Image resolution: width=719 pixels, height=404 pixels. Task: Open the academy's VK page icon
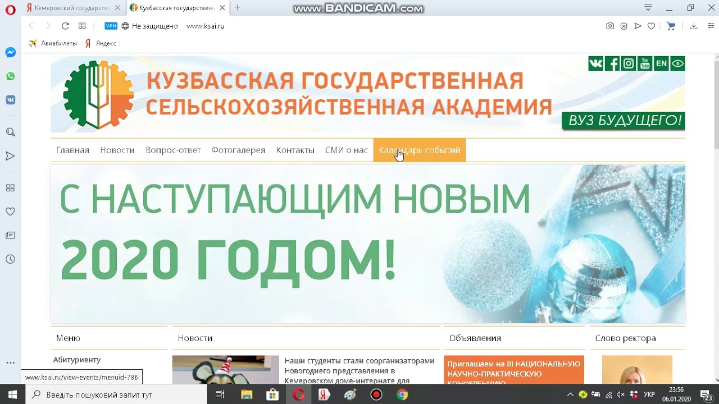click(x=595, y=63)
